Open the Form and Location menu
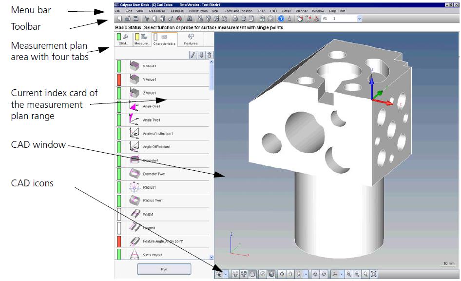Screen dimensions: 461x281 click(238, 11)
